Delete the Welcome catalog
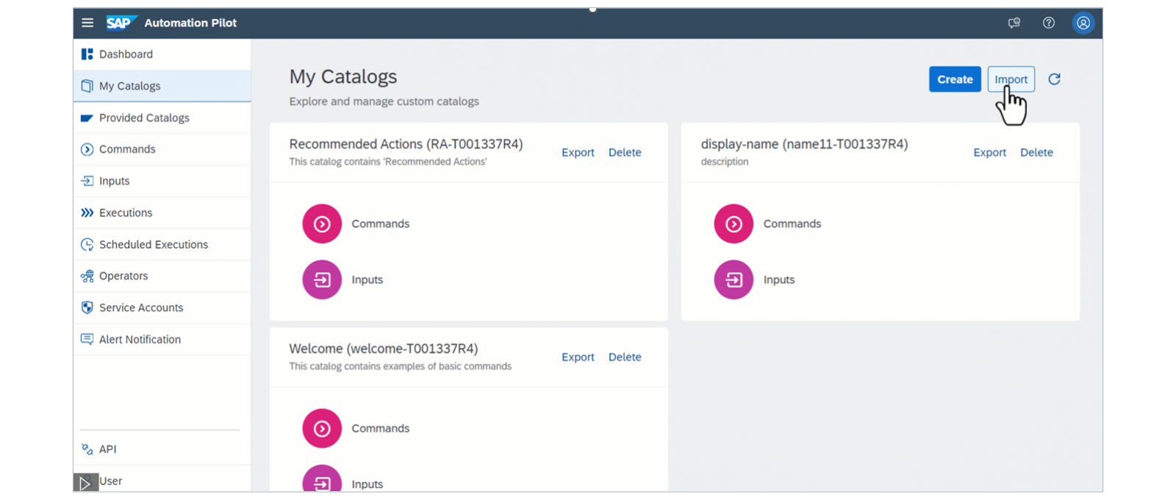Screen dimensions: 1176x500 pyautogui.click(x=625, y=357)
